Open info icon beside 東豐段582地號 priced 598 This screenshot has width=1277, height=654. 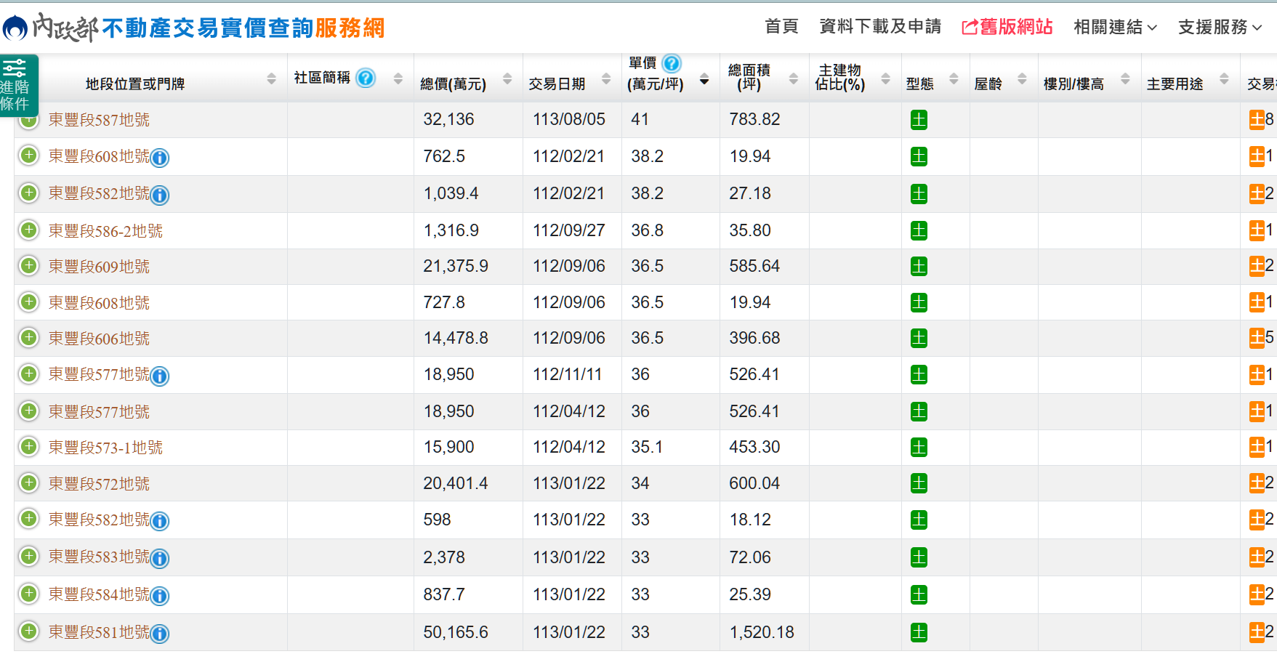pyautogui.click(x=160, y=521)
